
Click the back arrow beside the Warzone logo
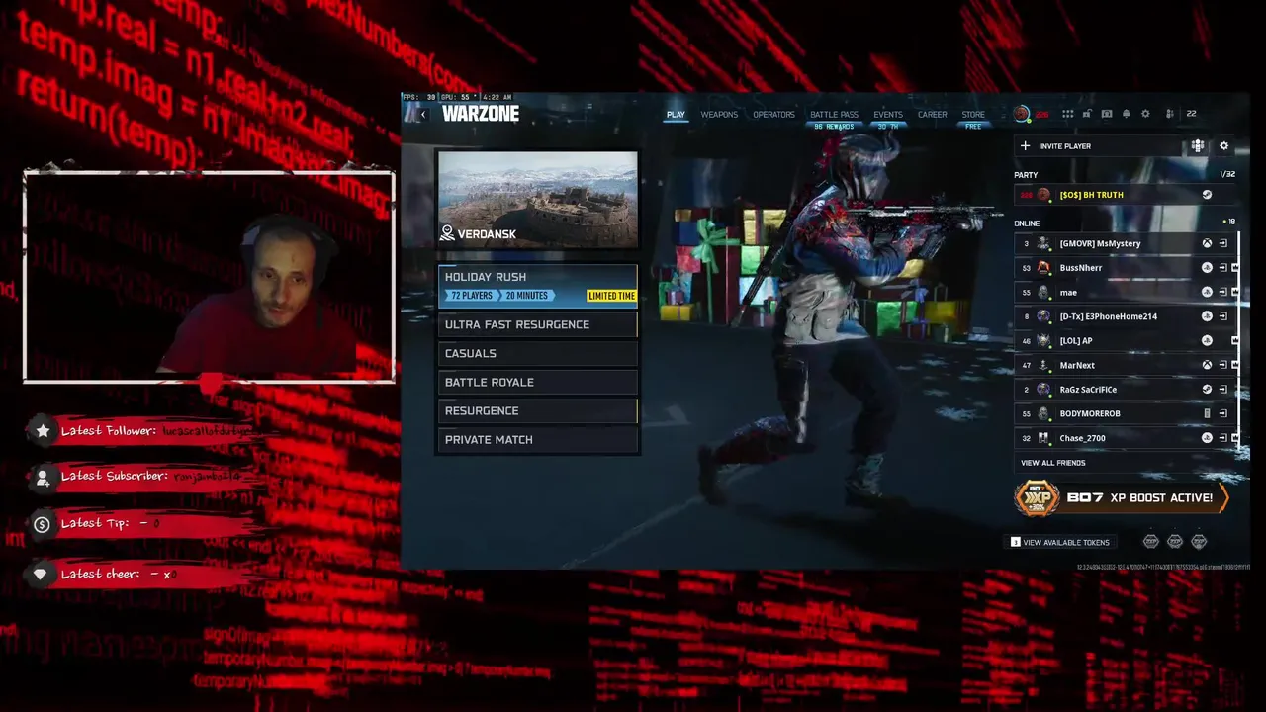pos(423,115)
